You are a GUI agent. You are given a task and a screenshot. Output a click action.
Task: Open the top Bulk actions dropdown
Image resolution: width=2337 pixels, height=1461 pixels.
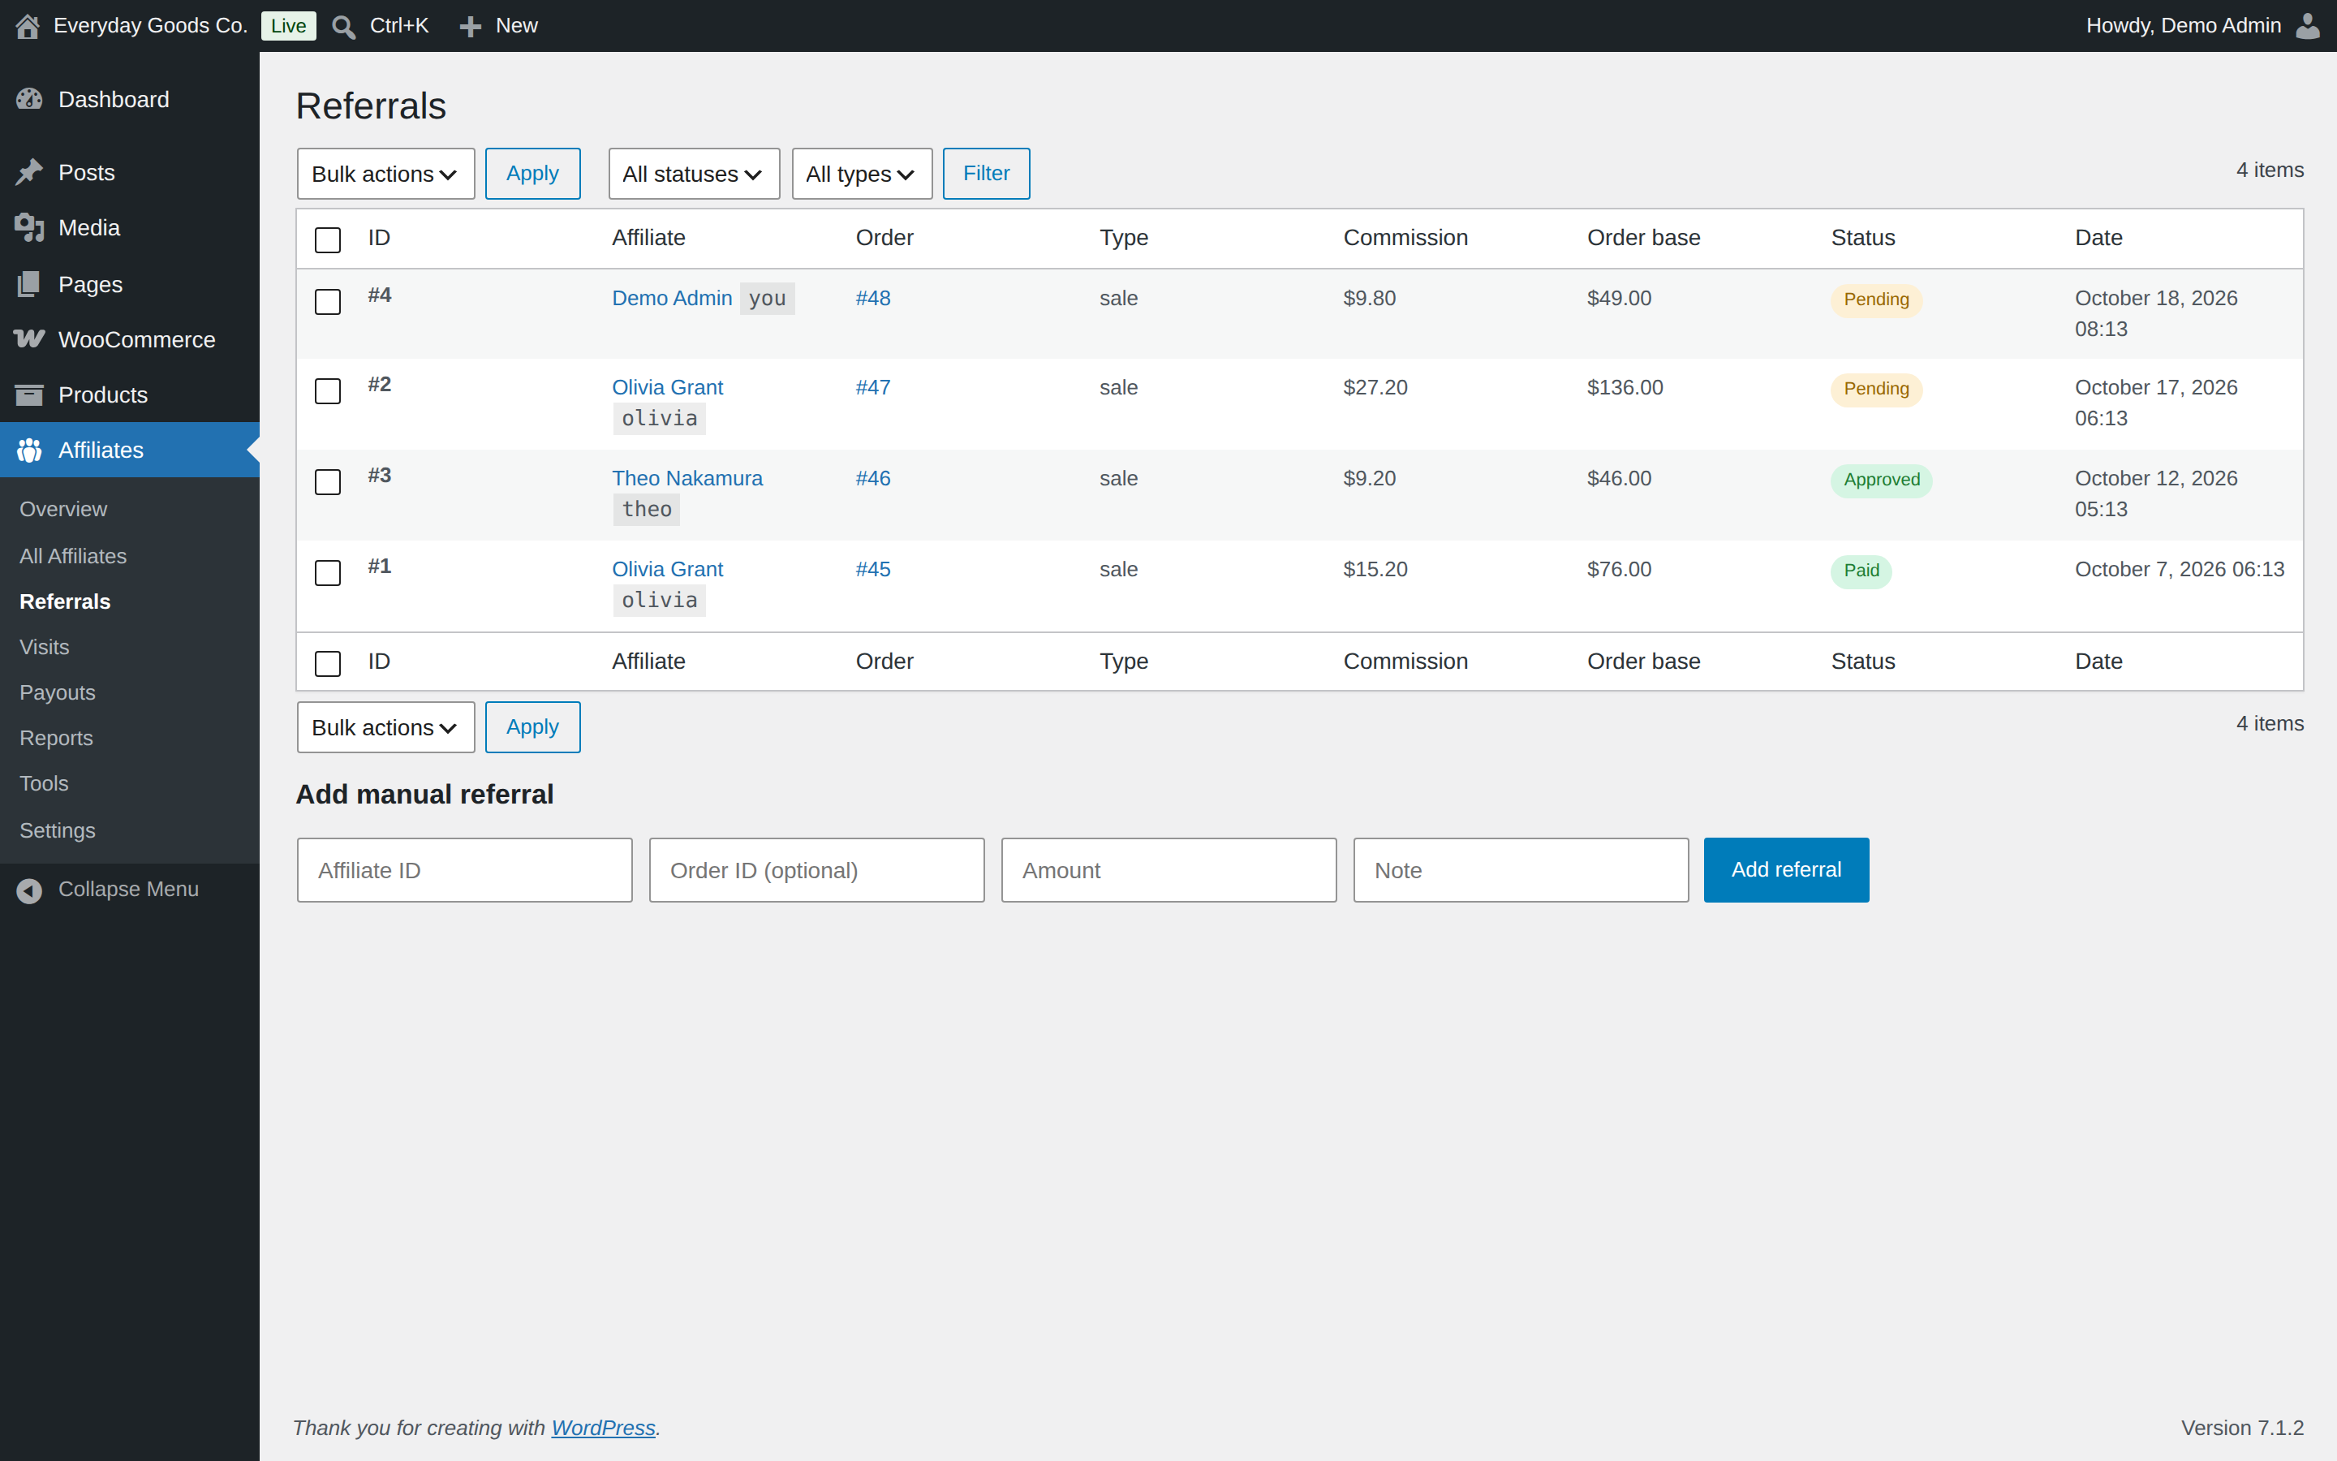coord(385,174)
